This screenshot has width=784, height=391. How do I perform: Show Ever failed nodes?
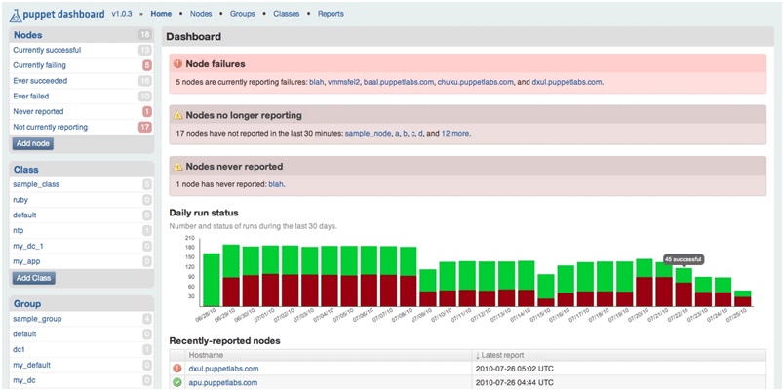pos(31,96)
